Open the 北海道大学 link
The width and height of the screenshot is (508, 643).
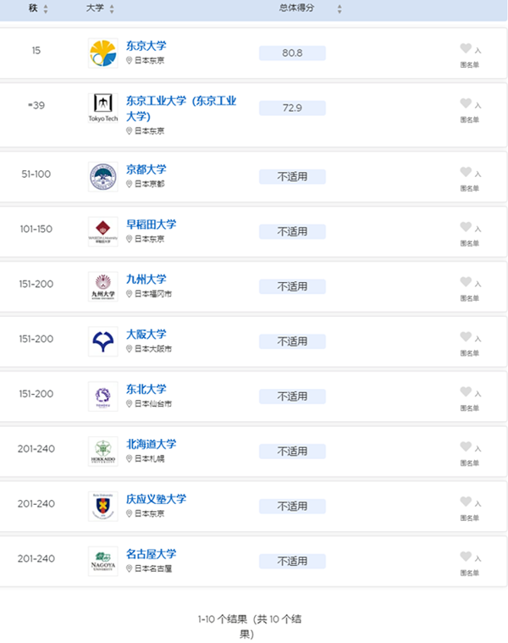click(x=152, y=444)
